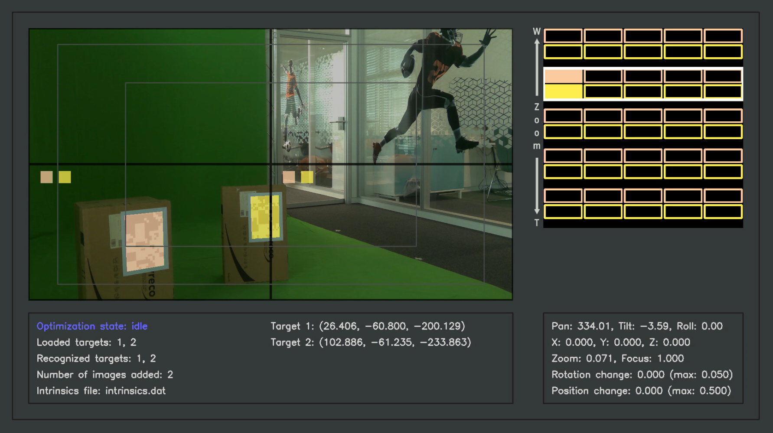
Task: Click small yellow square at video's left edge
Action: pos(65,177)
